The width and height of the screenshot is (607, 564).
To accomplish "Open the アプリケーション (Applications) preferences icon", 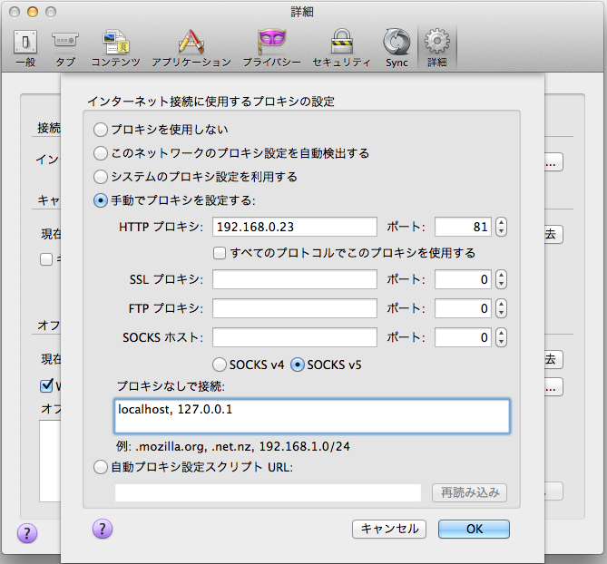I will [191, 47].
